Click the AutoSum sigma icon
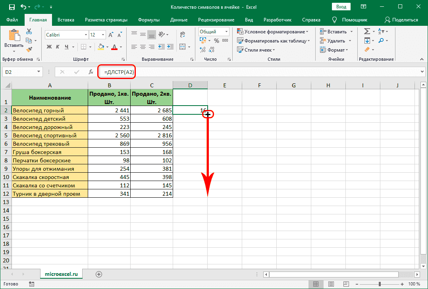The height and width of the screenshot is (289, 428). 367,31
